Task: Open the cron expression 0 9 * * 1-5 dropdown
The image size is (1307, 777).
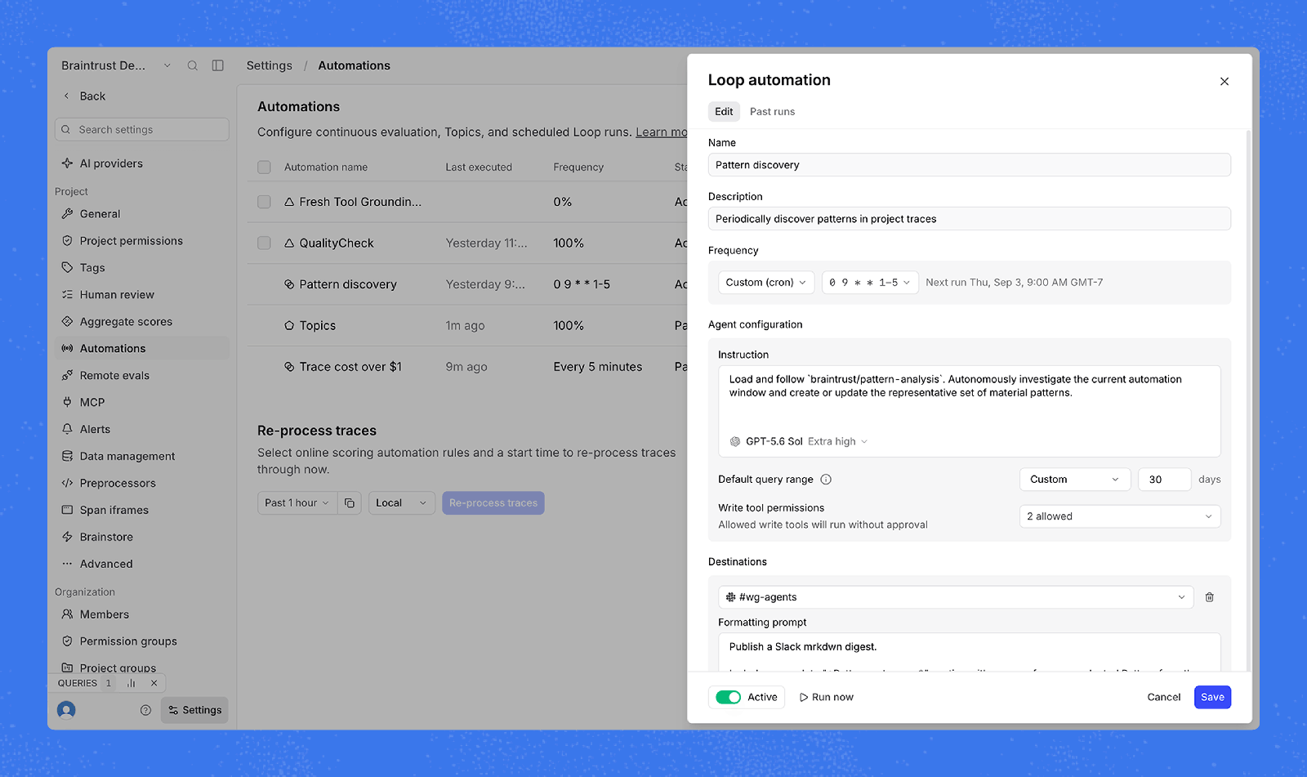Action: pos(870,283)
